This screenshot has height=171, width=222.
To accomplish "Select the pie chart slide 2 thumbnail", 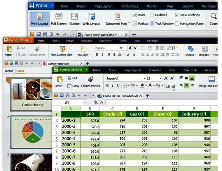I will click(x=32, y=132).
